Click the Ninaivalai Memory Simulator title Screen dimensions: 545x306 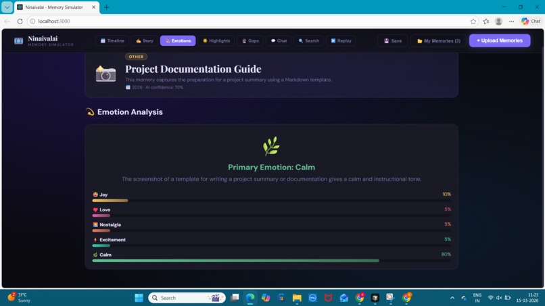(x=51, y=41)
